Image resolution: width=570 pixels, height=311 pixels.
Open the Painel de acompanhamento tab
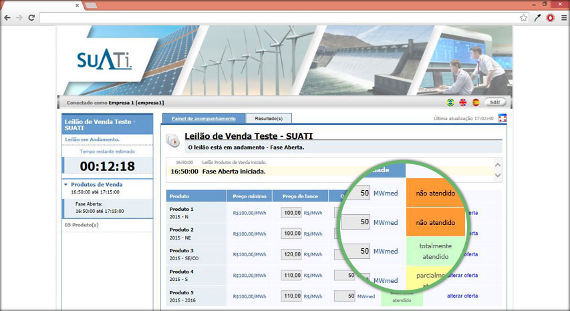coord(204,118)
